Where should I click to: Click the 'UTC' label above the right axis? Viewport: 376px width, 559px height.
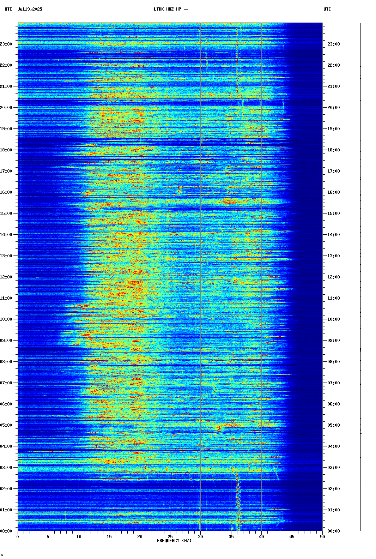[x=327, y=9]
